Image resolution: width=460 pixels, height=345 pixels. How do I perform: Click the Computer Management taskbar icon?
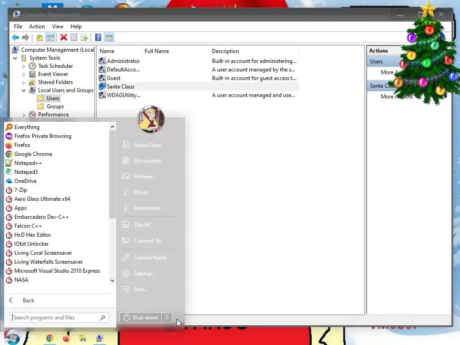click(100, 339)
